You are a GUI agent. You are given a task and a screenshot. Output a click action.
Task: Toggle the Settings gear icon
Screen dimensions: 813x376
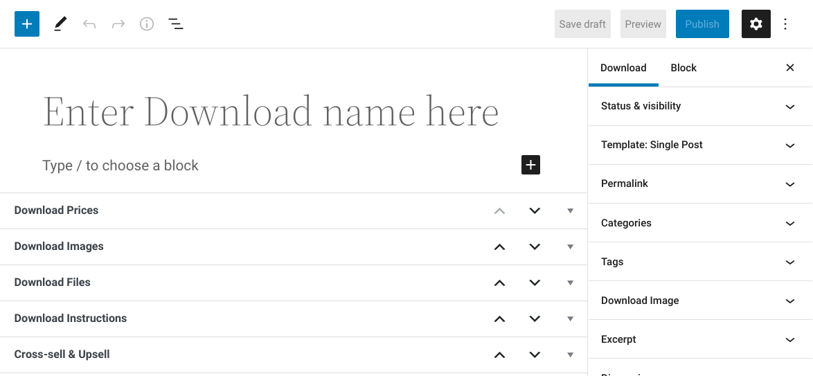point(756,24)
